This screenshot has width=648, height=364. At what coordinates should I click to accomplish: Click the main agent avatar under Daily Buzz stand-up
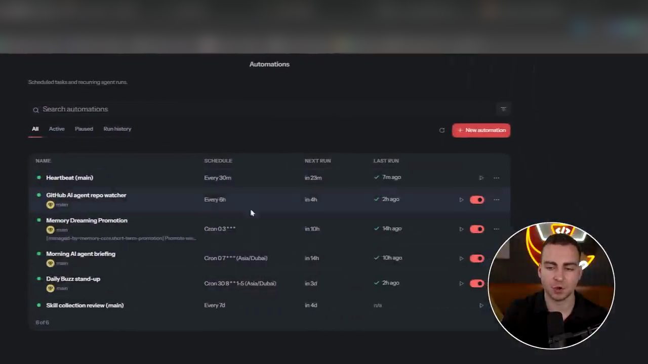click(50, 288)
